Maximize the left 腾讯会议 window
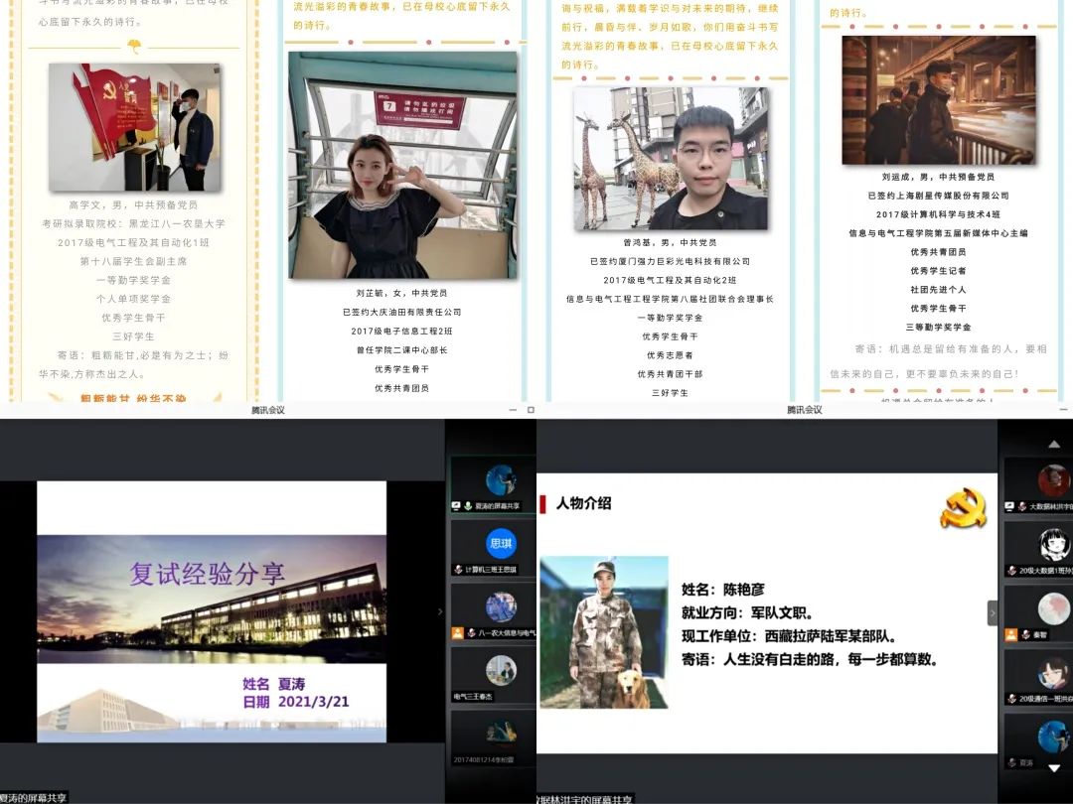1073x804 pixels. click(x=531, y=410)
